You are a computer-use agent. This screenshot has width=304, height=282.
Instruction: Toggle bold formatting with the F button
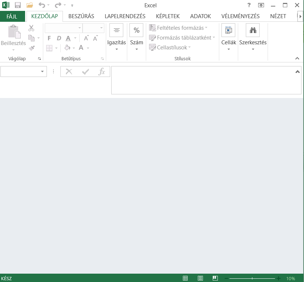(49, 38)
